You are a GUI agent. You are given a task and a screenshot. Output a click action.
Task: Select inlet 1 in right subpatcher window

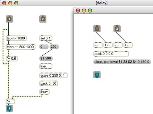coord(97,29)
